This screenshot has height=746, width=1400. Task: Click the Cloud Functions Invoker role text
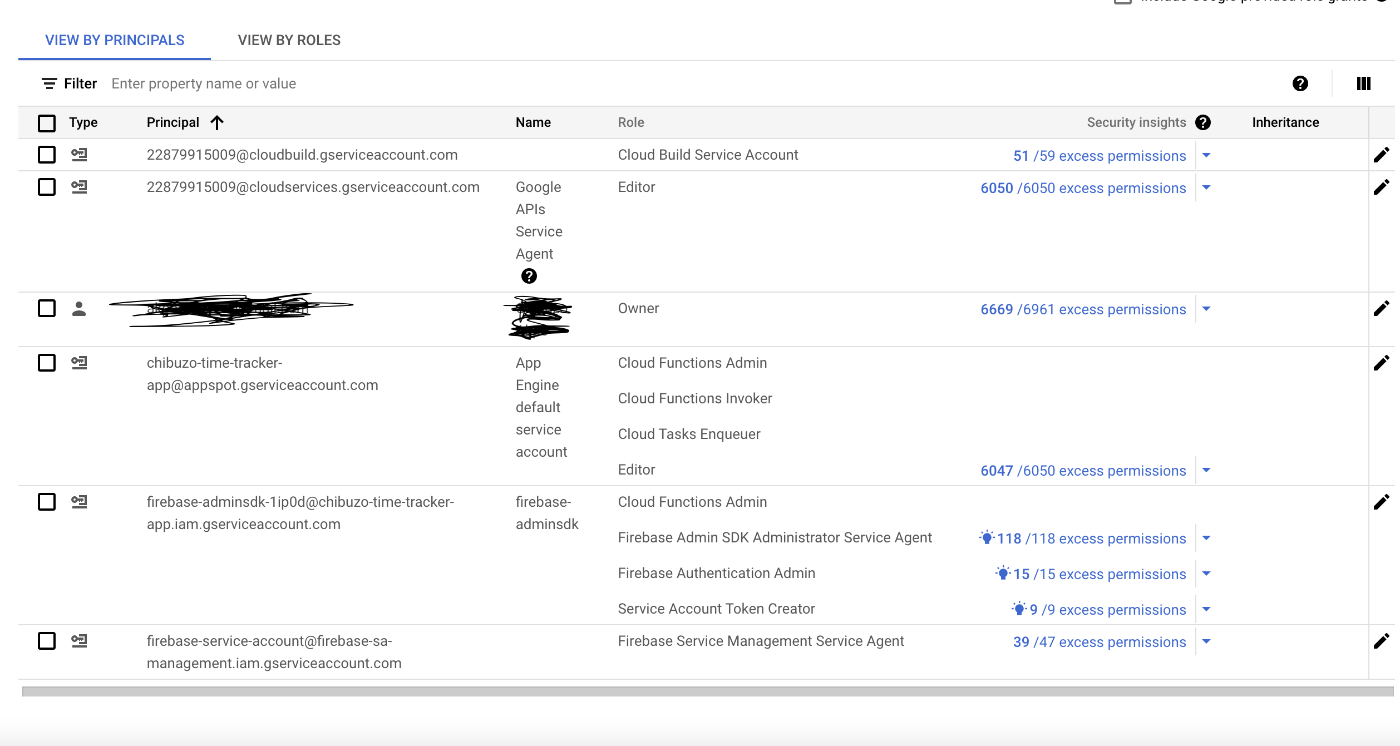point(695,398)
